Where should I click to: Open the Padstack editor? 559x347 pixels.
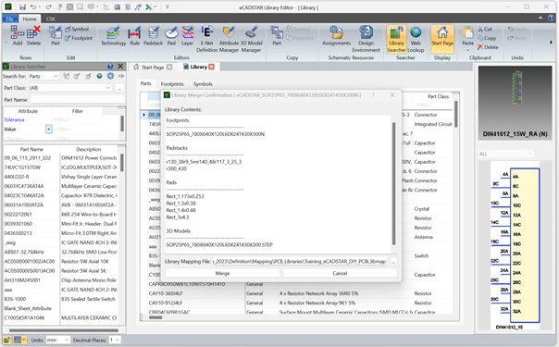point(153,36)
